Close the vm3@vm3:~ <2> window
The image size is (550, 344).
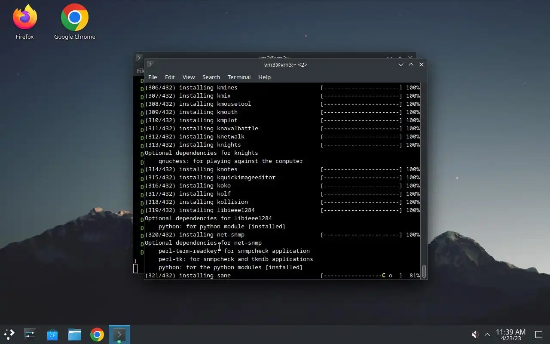click(x=421, y=64)
